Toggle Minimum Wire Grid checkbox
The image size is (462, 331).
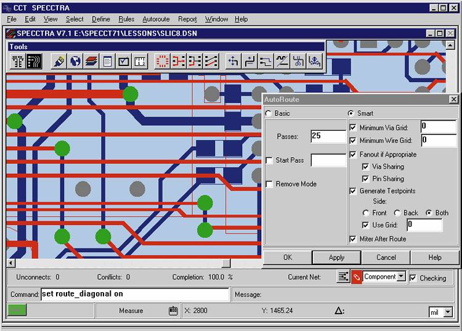click(353, 141)
